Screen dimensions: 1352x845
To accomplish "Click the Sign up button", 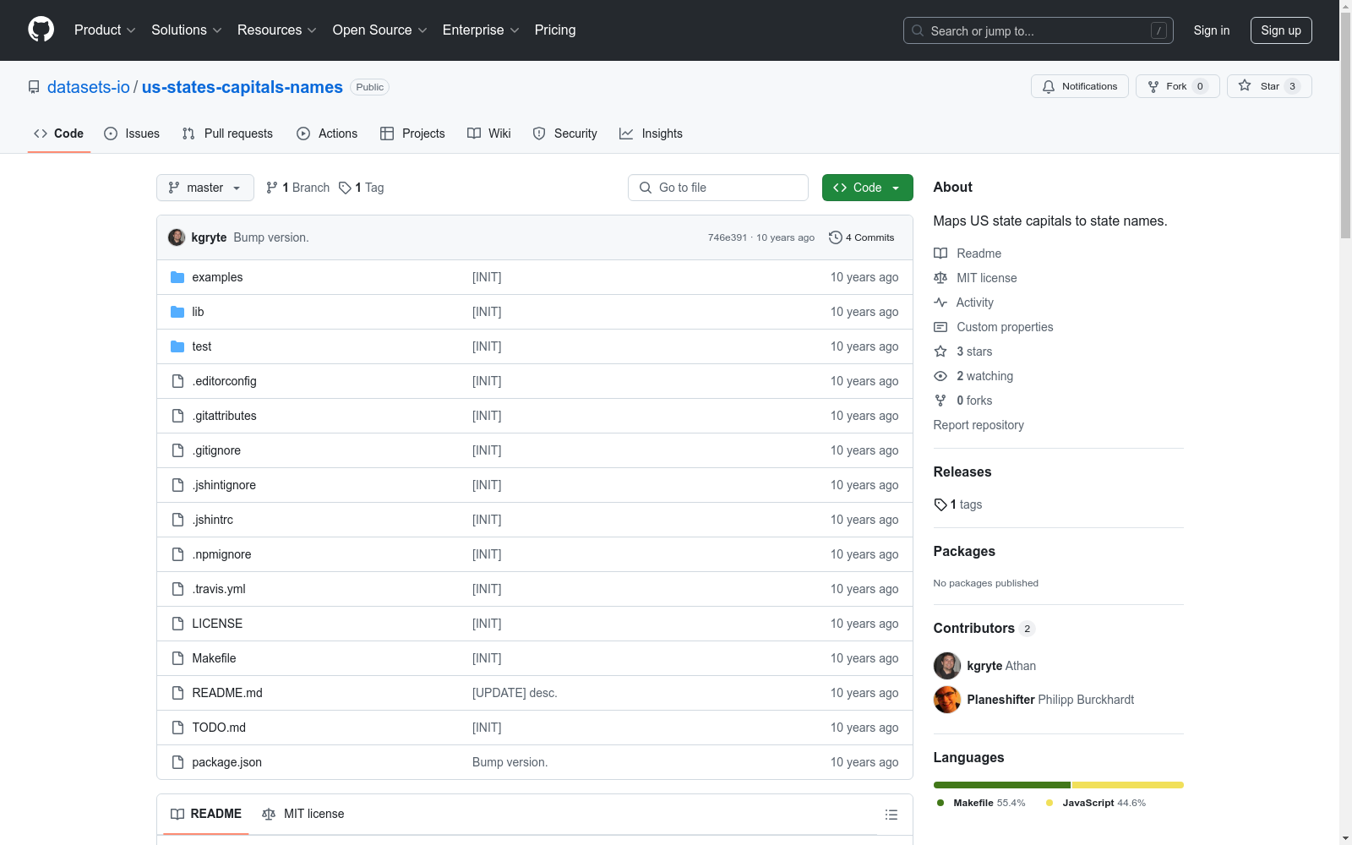I will pyautogui.click(x=1281, y=30).
